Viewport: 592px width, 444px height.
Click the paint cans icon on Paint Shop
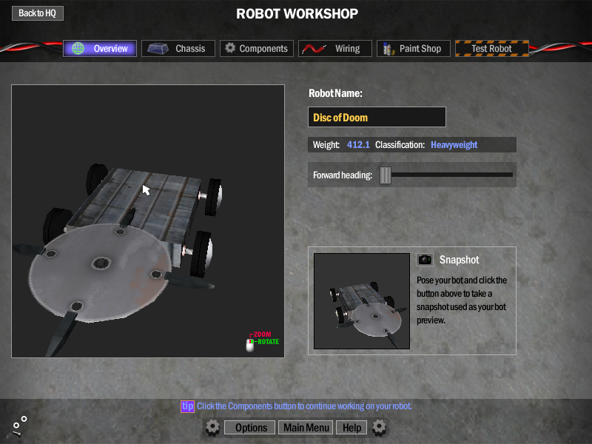point(388,49)
